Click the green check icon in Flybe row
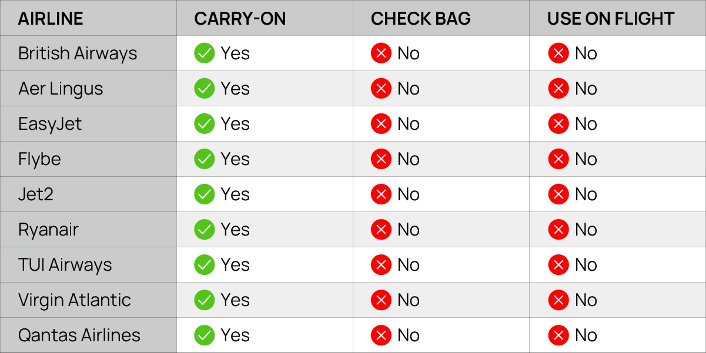 pos(204,159)
